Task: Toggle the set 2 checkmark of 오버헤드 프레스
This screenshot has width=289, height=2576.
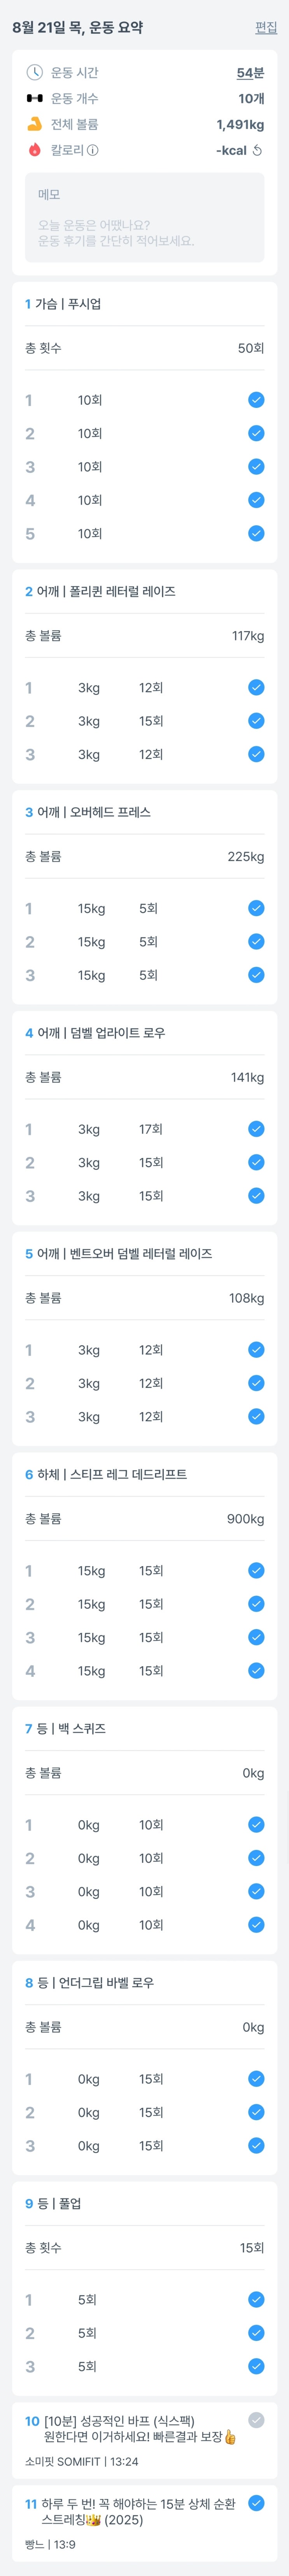Action: (x=256, y=941)
